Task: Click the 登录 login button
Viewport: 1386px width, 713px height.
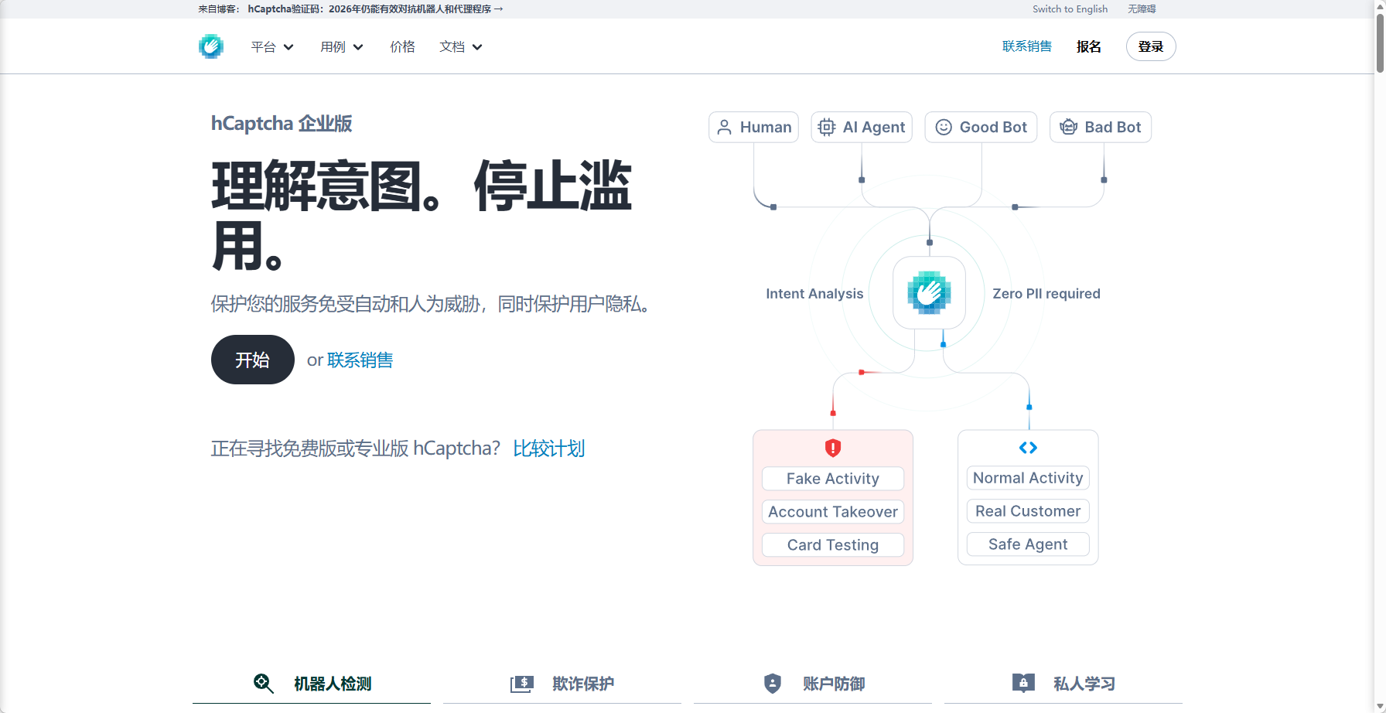Action: pyautogui.click(x=1151, y=46)
